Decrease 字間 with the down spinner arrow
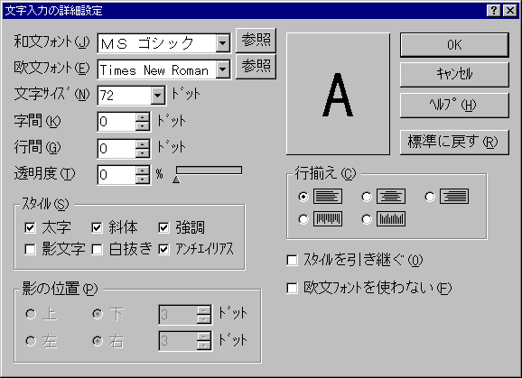 pos(142,126)
